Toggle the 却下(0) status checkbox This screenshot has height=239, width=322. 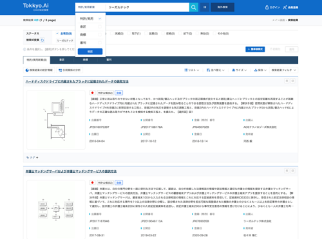(x=180, y=33)
